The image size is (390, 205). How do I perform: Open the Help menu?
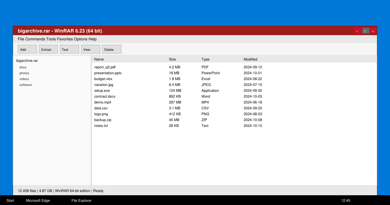93,39
